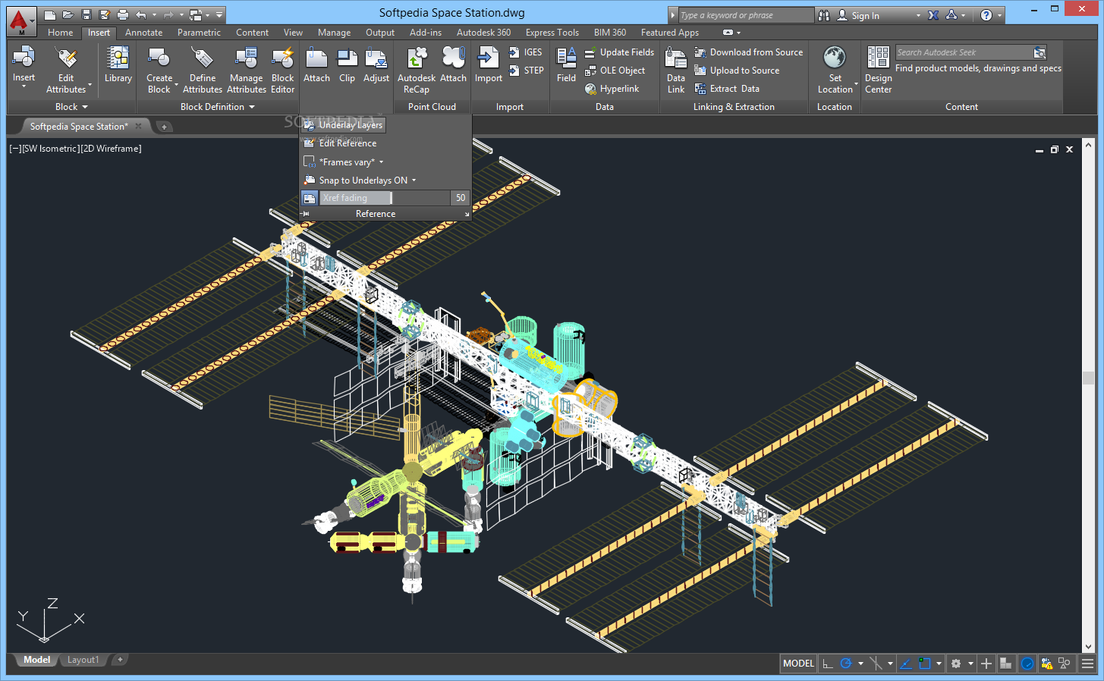Open the Library tool
The image size is (1104, 681).
pos(118,64)
